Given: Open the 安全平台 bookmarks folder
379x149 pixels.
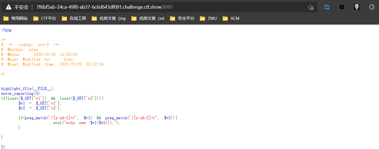Looking at the screenshot, I should 182,18.
